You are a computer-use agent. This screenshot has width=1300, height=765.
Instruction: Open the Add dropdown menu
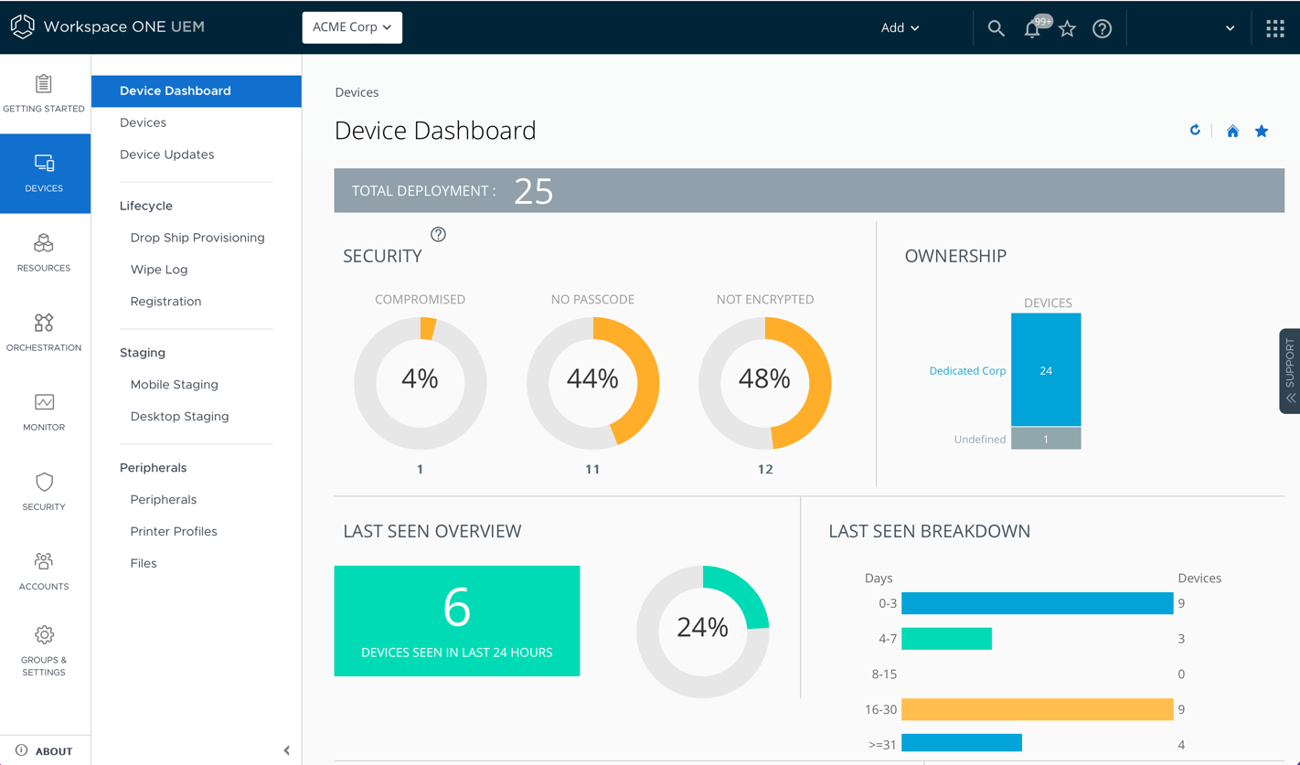pyautogui.click(x=900, y=28)
